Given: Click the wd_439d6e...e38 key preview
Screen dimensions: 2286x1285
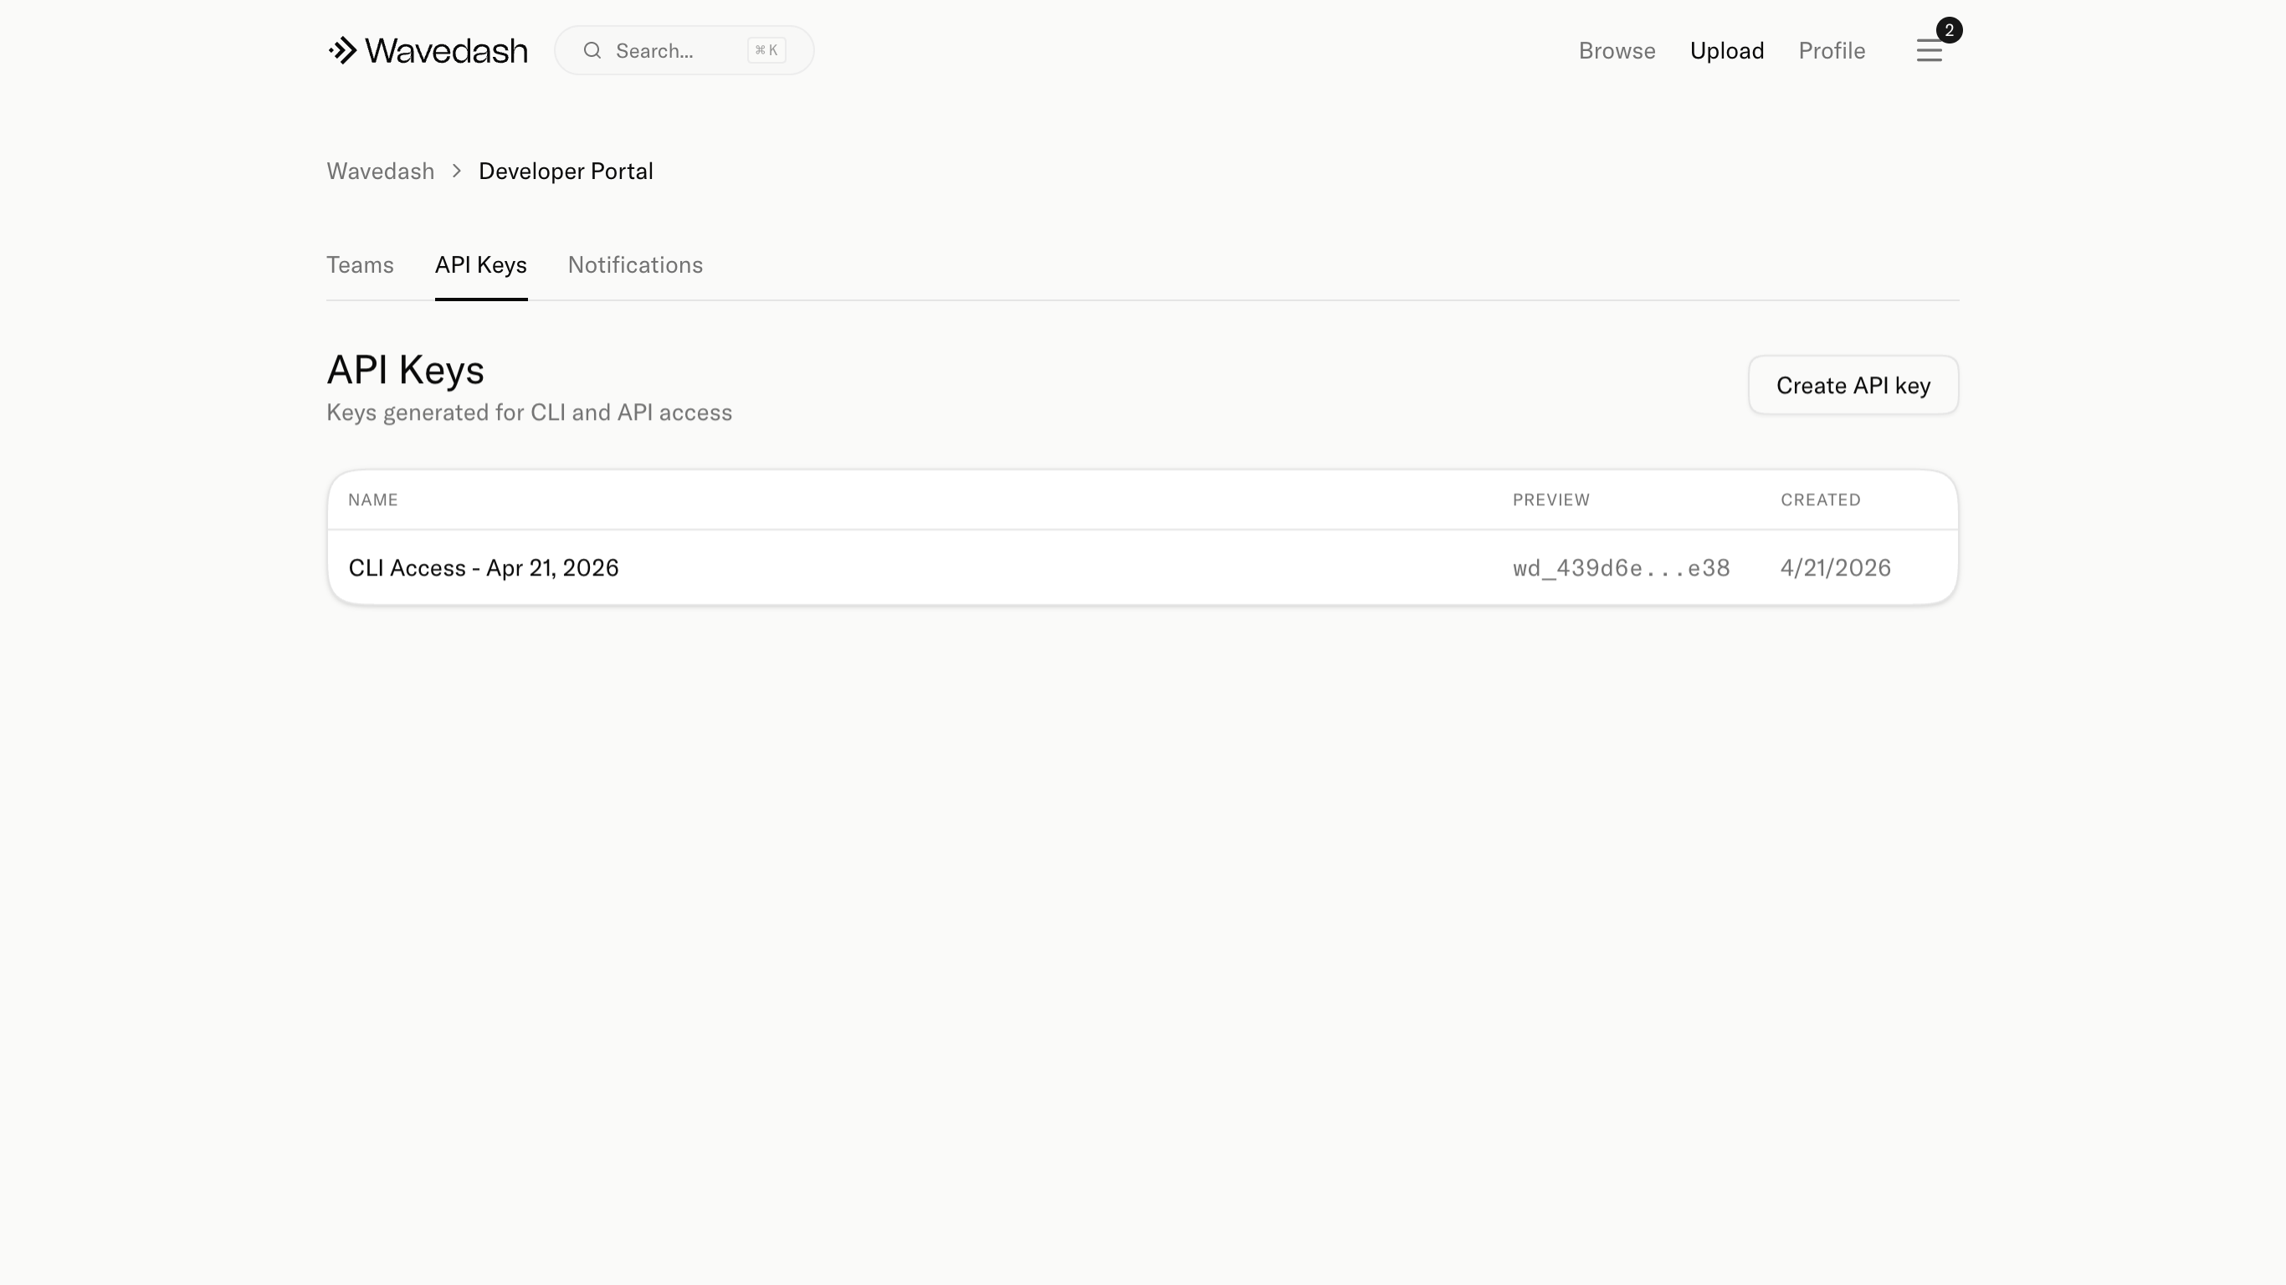Looking at the screenshot, I should point(1621,568).
